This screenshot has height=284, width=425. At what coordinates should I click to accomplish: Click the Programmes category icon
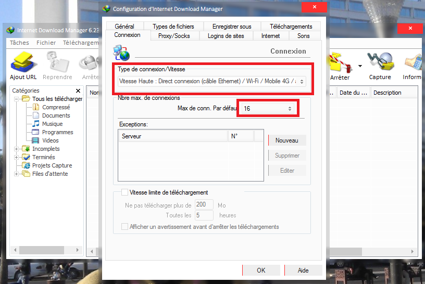pos(35,132)
